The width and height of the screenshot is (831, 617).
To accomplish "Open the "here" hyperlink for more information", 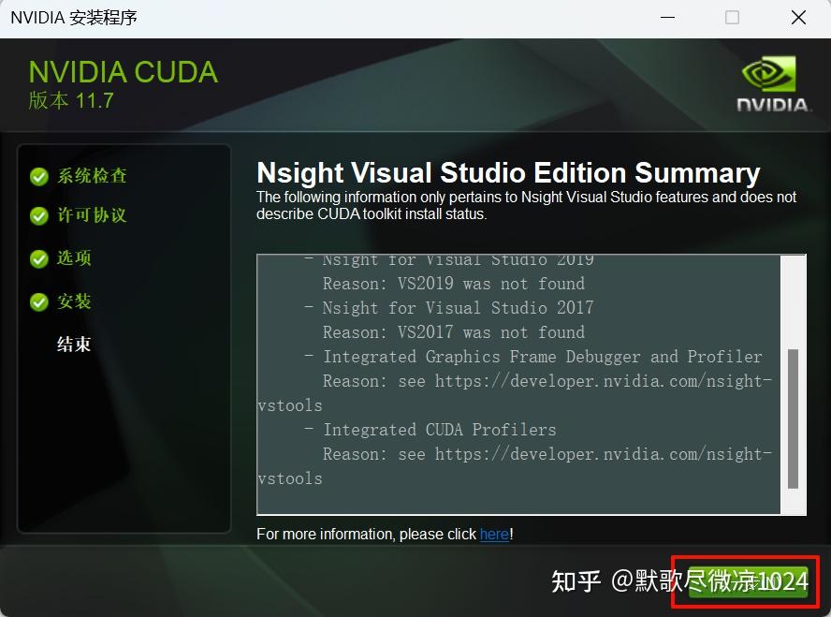I will (494, 534).
